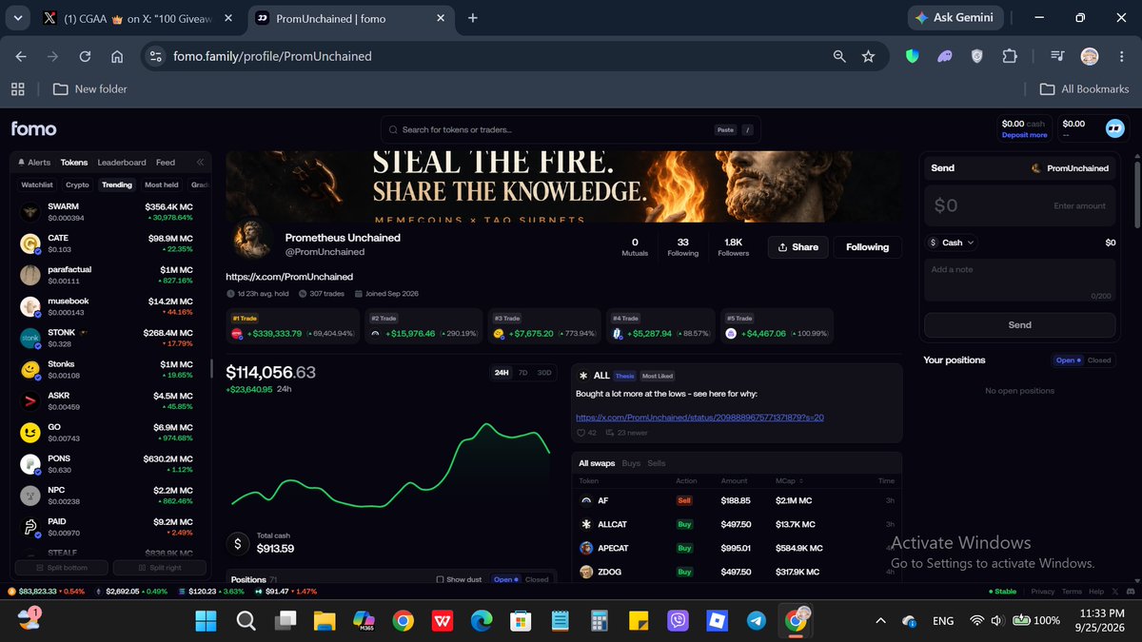This screenshot has width=1142, height=642.
Task: Open the parafactual token icon
Action: [x=30, y=275]
